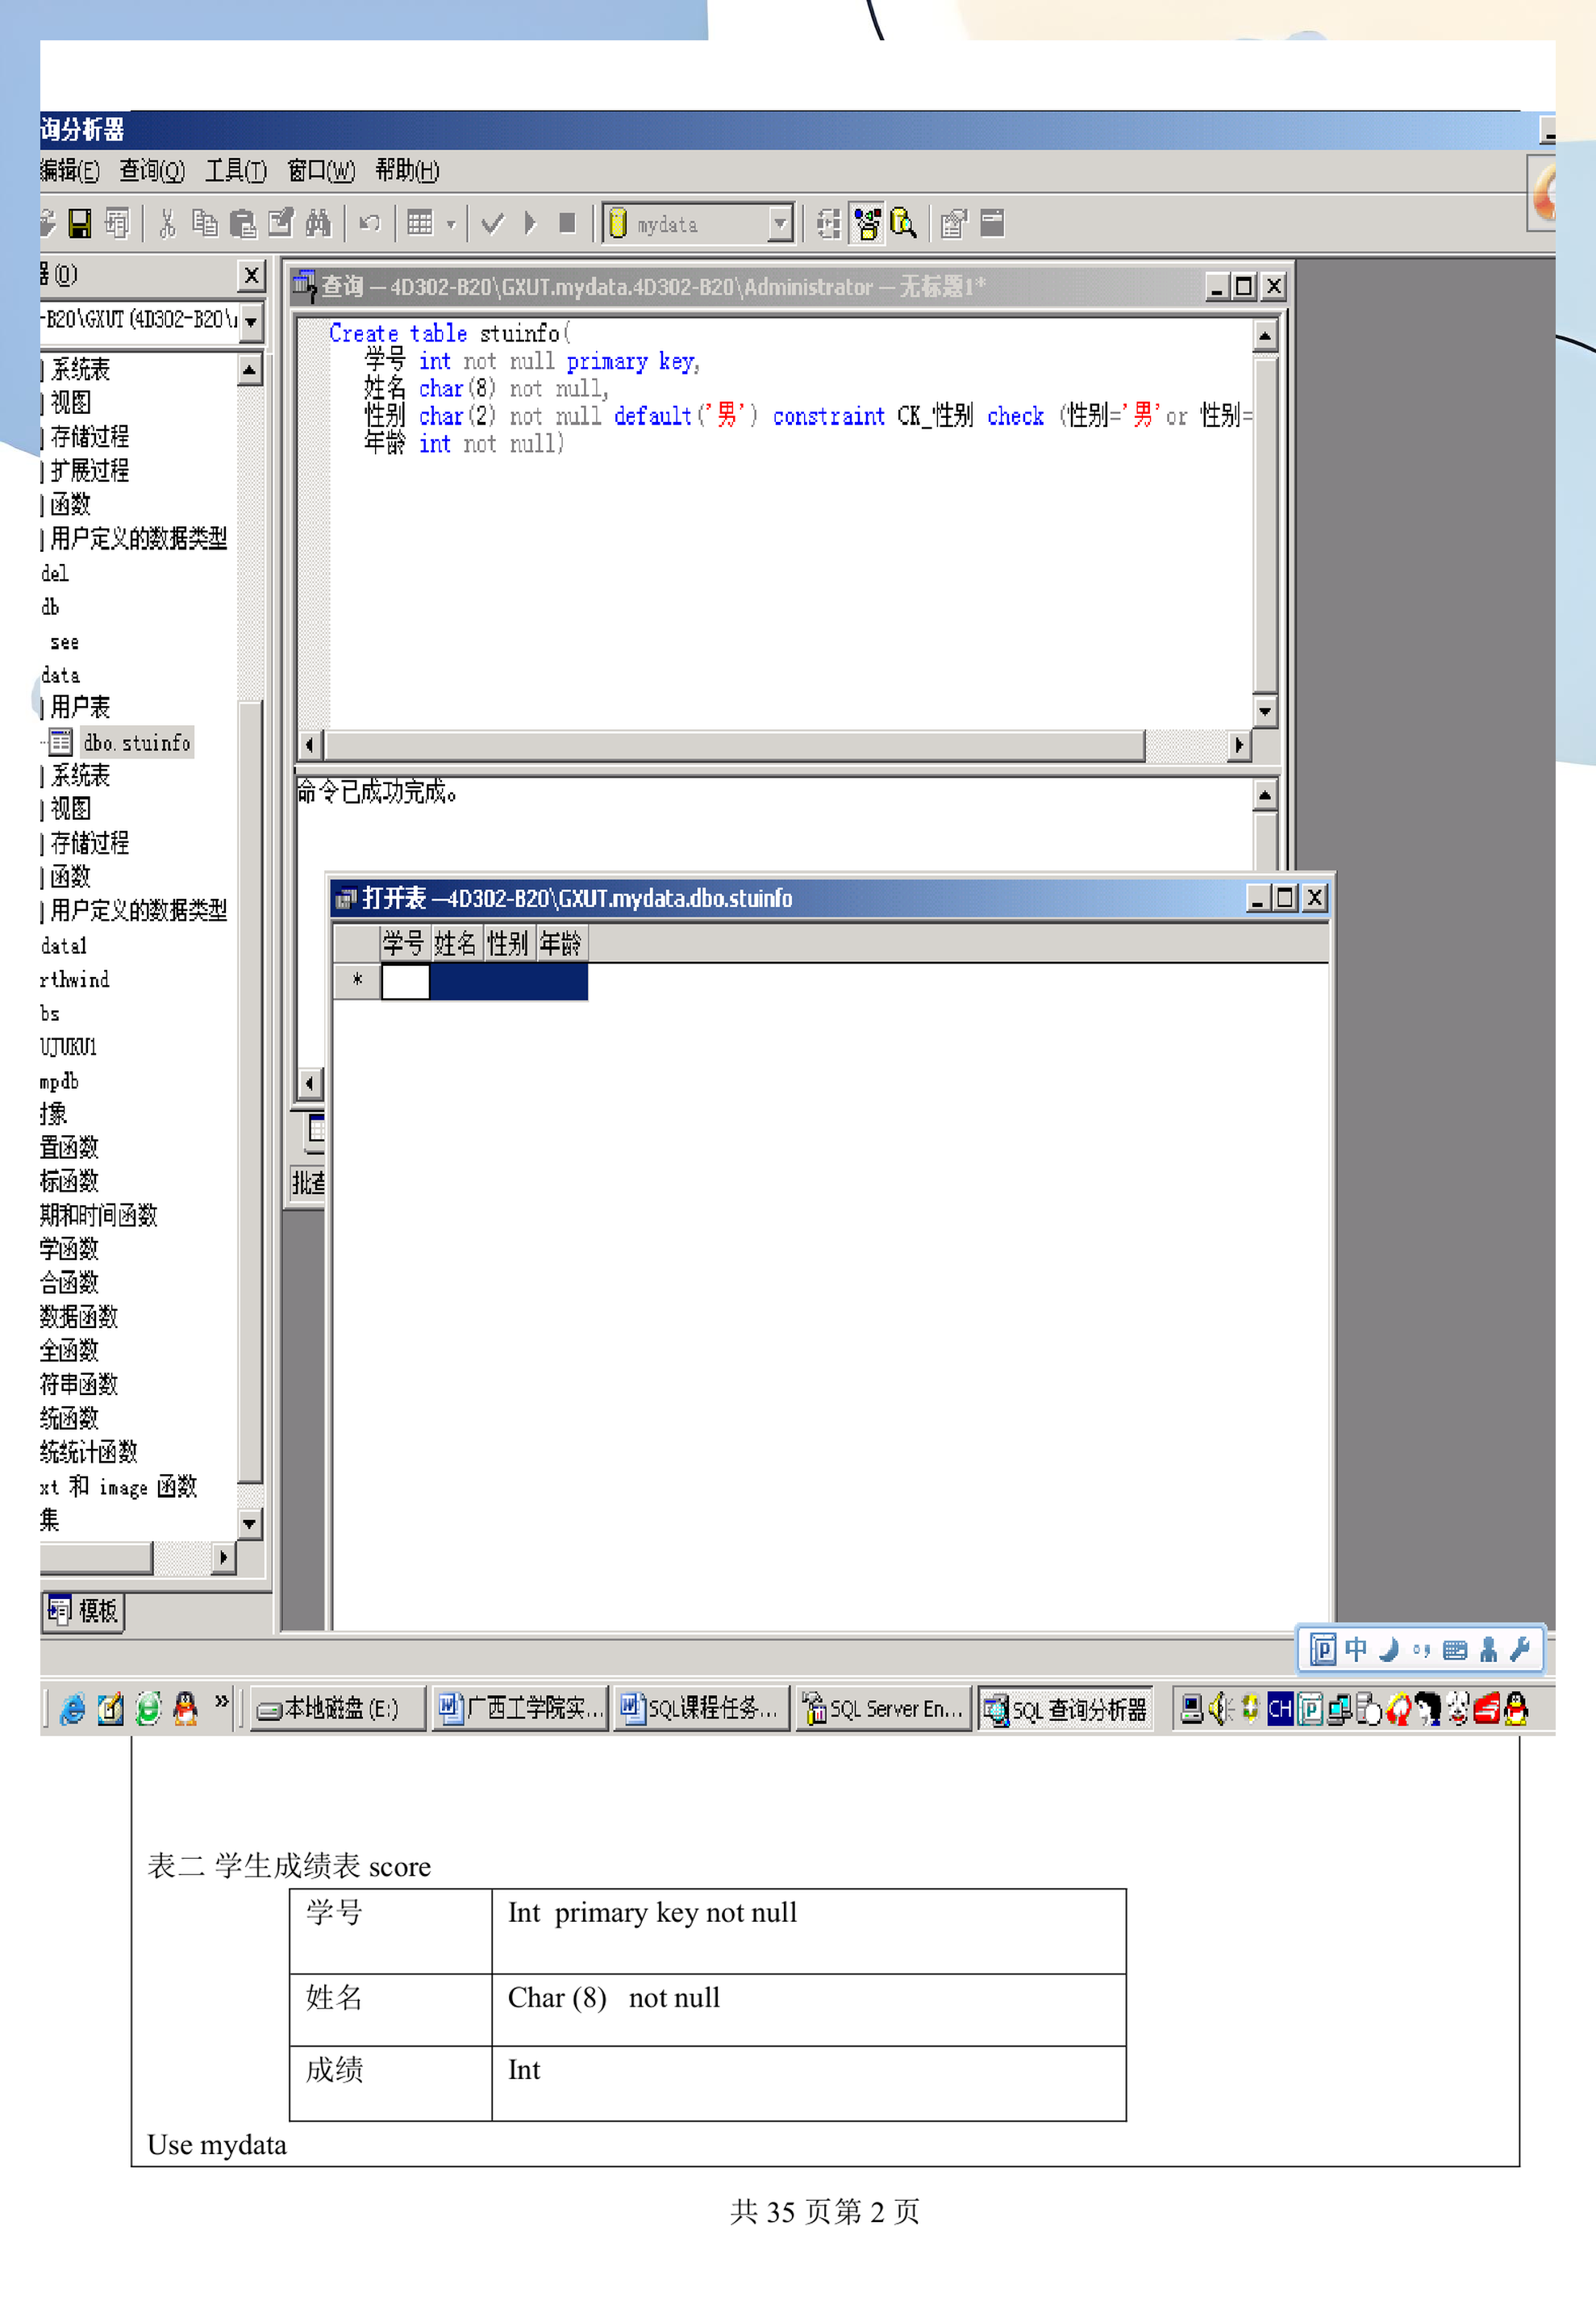
Task: Click the Find binoculars icon
Action: coord(318,223)
